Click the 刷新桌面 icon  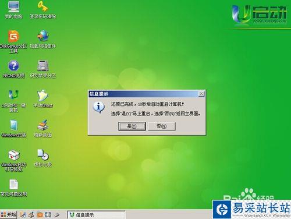[x=43, y=128]
